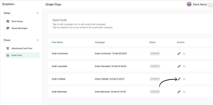Click the Ecomm+ logo text

8,4
